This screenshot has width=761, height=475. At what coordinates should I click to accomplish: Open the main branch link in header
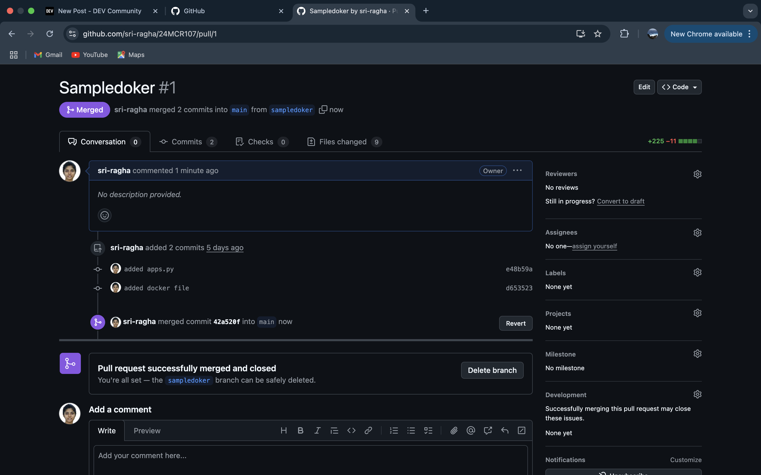click(x=239, y=110)
